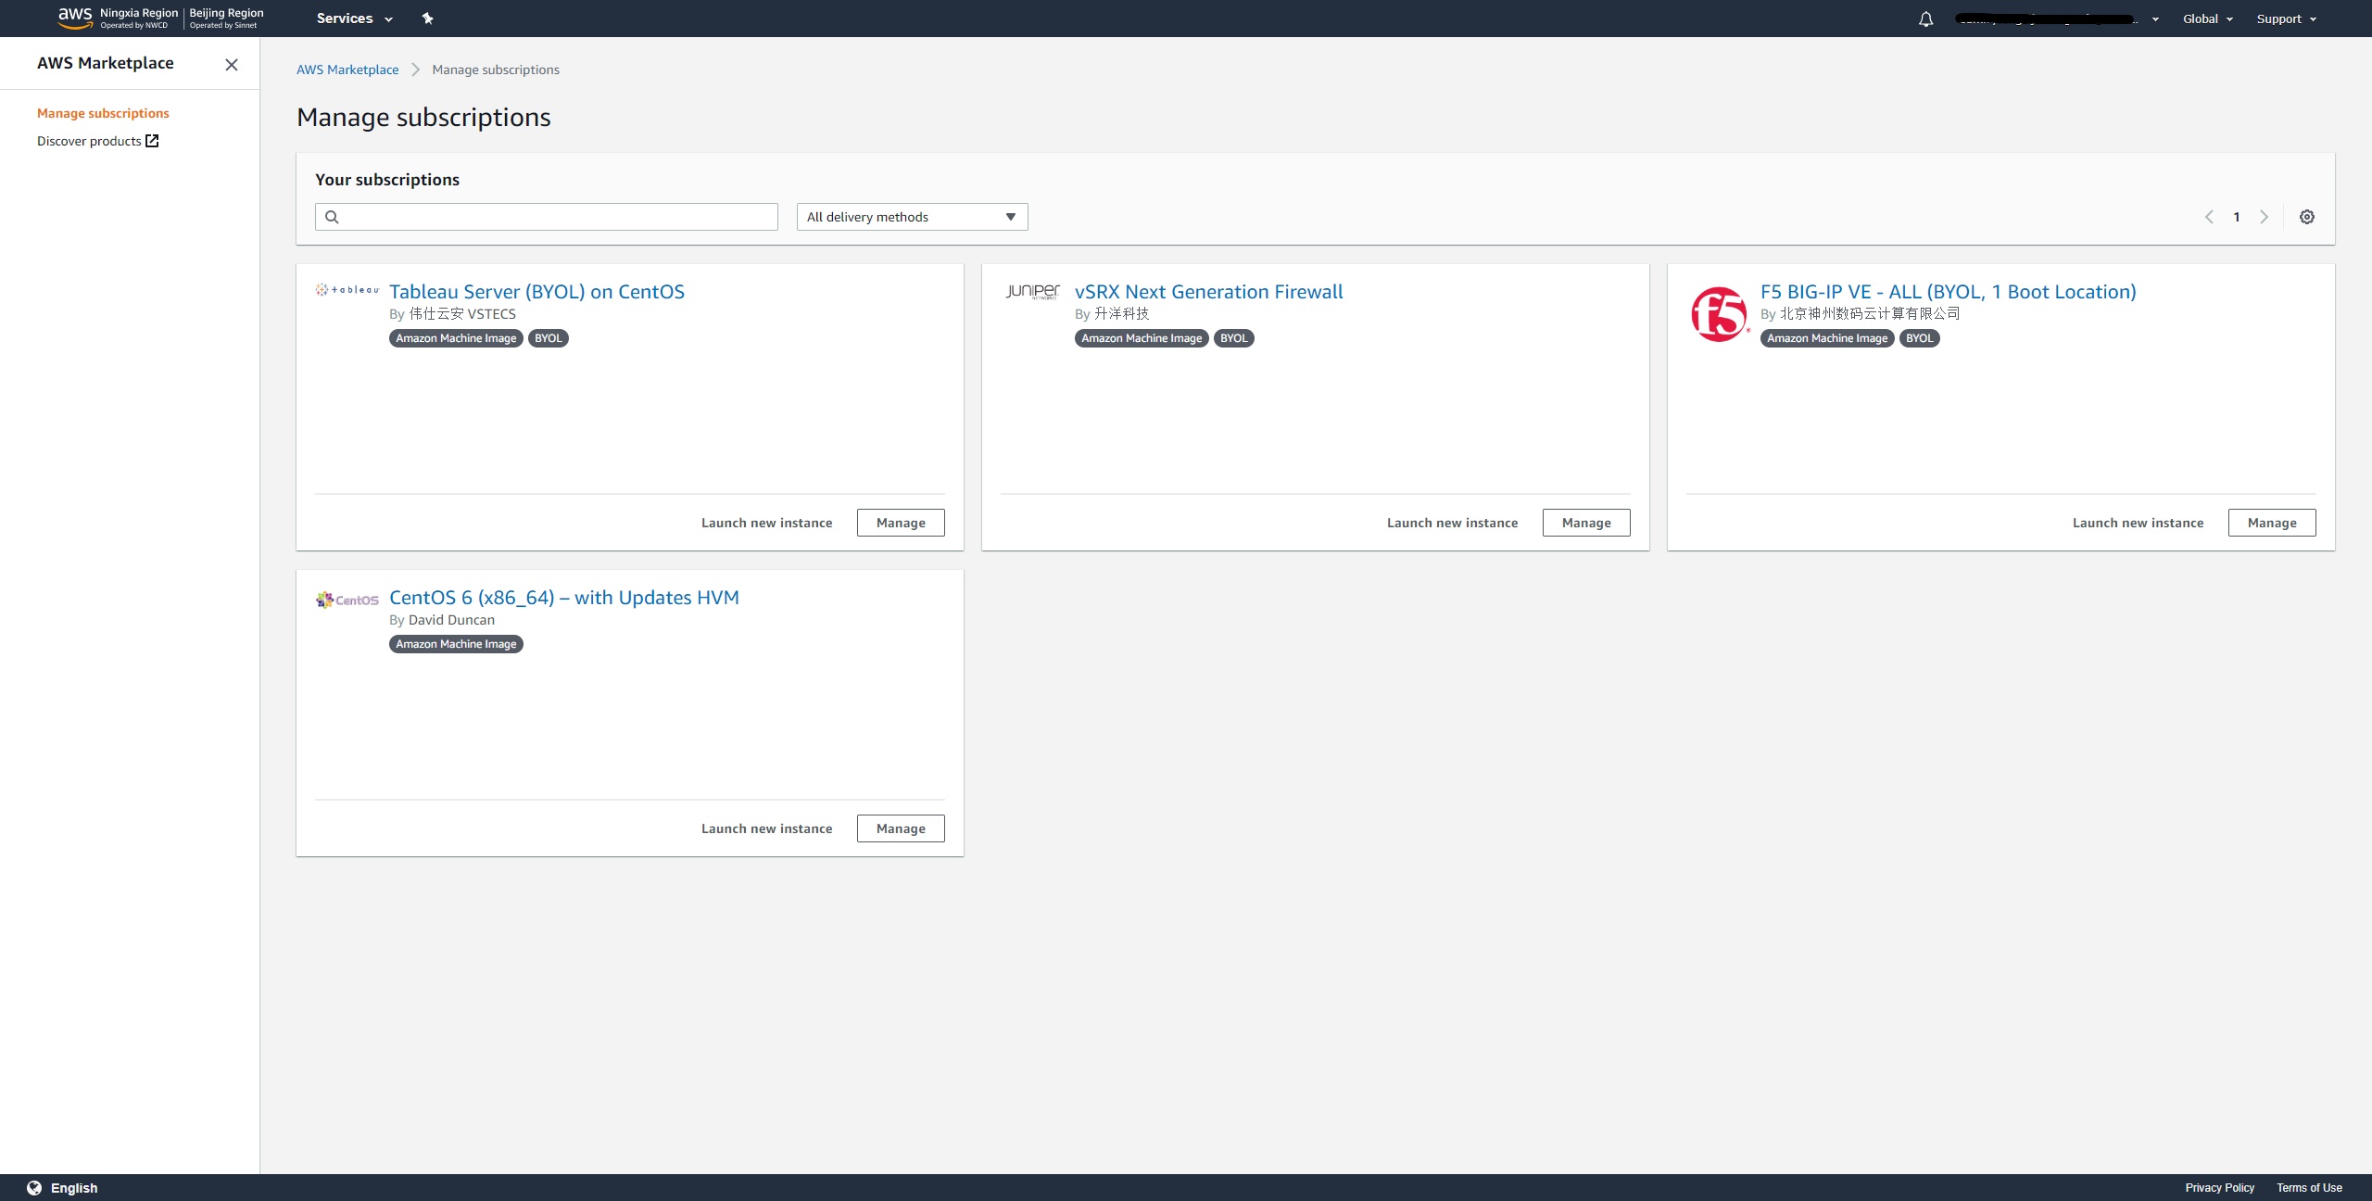Click the 北京神州数码云计算有限公司 vendor name

coord(1870,314)
